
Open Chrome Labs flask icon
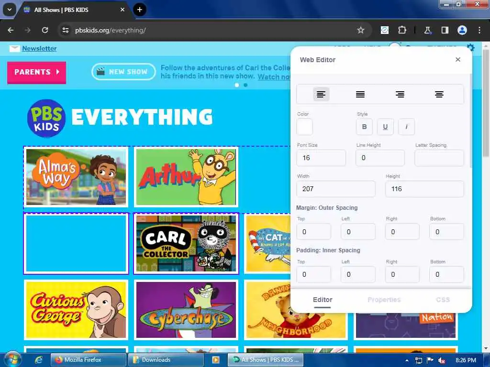point(427,30)
